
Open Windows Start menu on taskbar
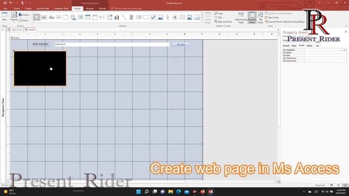pos(139,192)
